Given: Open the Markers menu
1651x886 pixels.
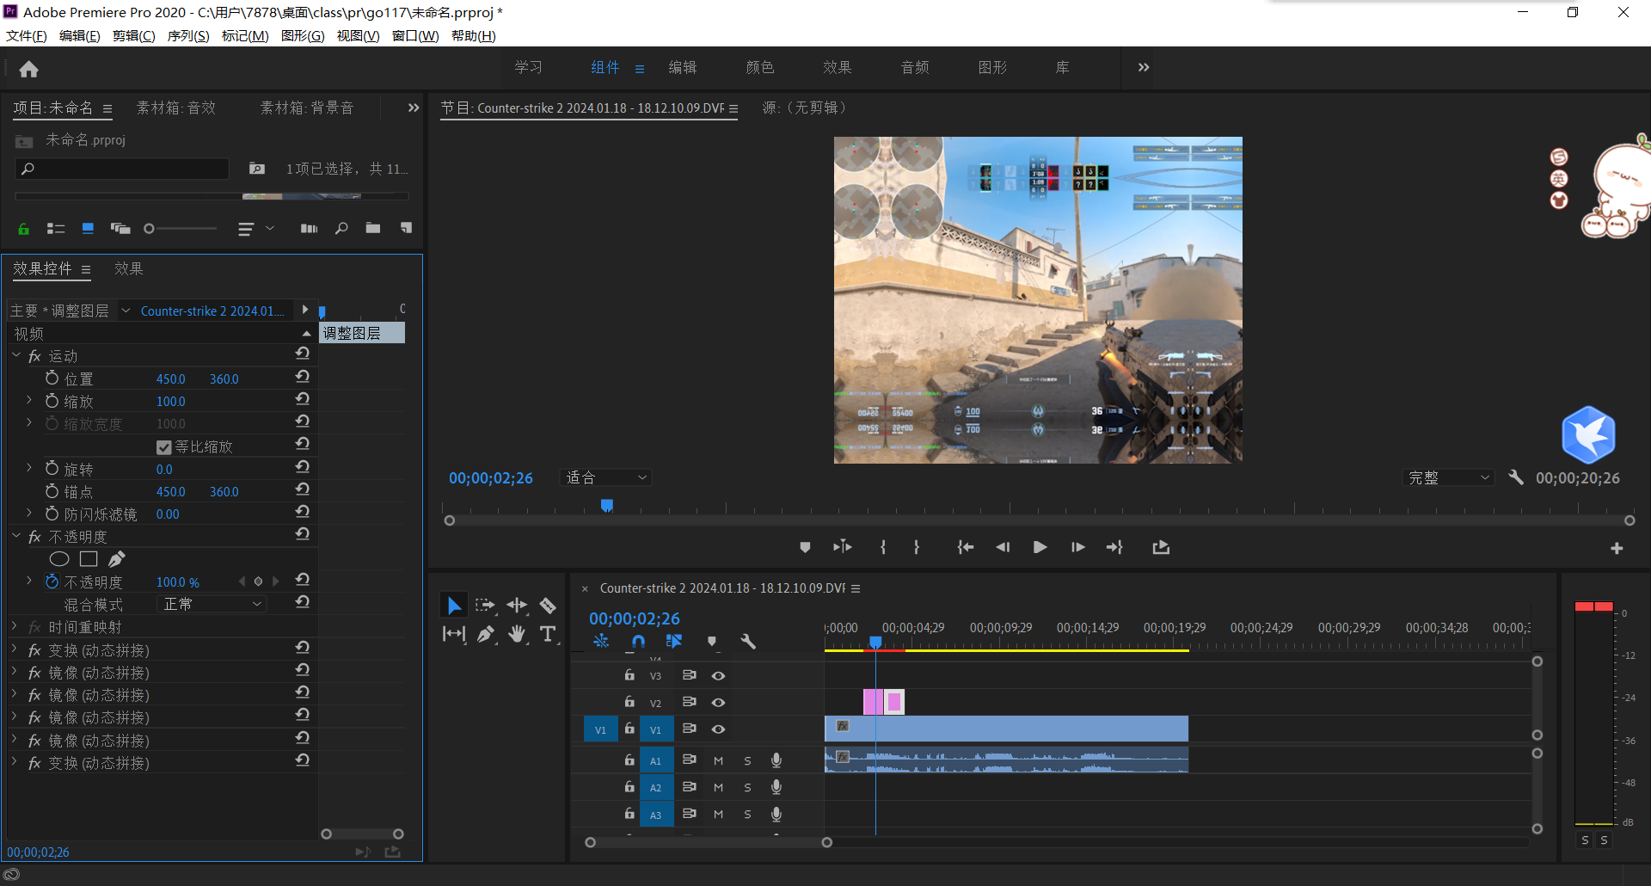Looking at the screenshot, I should tap(245, 36).
